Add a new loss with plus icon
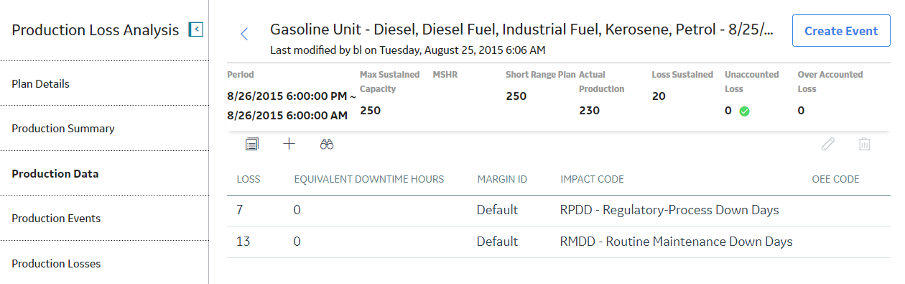 click(289, 144)
